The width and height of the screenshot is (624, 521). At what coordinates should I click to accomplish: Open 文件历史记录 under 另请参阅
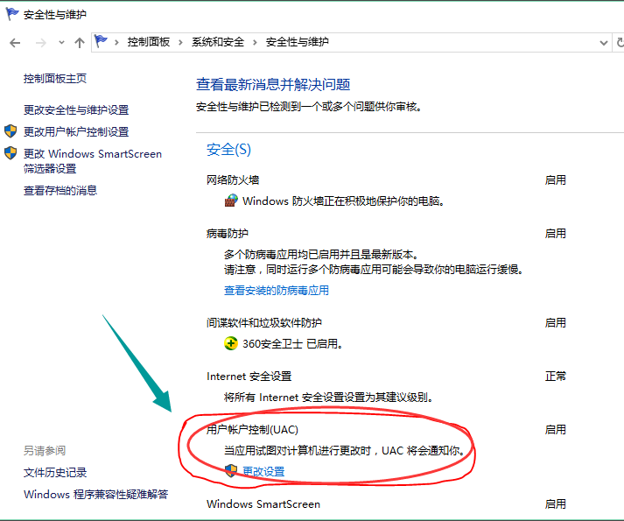(55, 472)
